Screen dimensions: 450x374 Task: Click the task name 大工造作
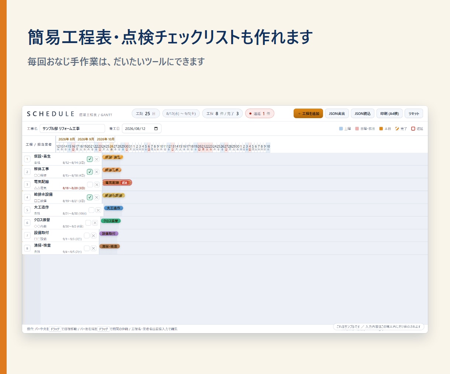[x=41, y=207]
